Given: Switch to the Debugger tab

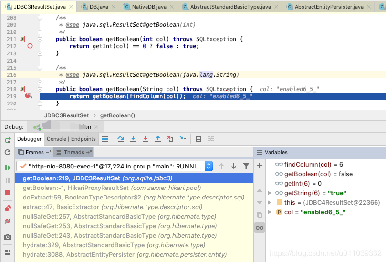Looking at the screenshot, I should tap(29, 139).
